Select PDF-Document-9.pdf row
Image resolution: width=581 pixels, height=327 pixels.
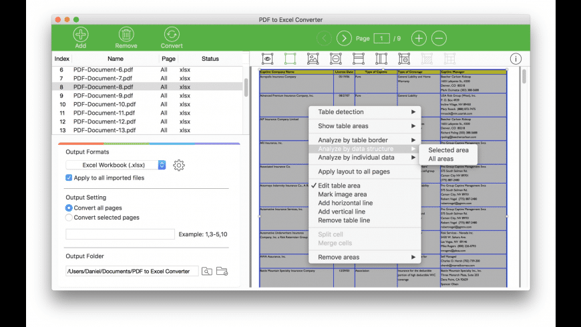(x=148, y=95)
